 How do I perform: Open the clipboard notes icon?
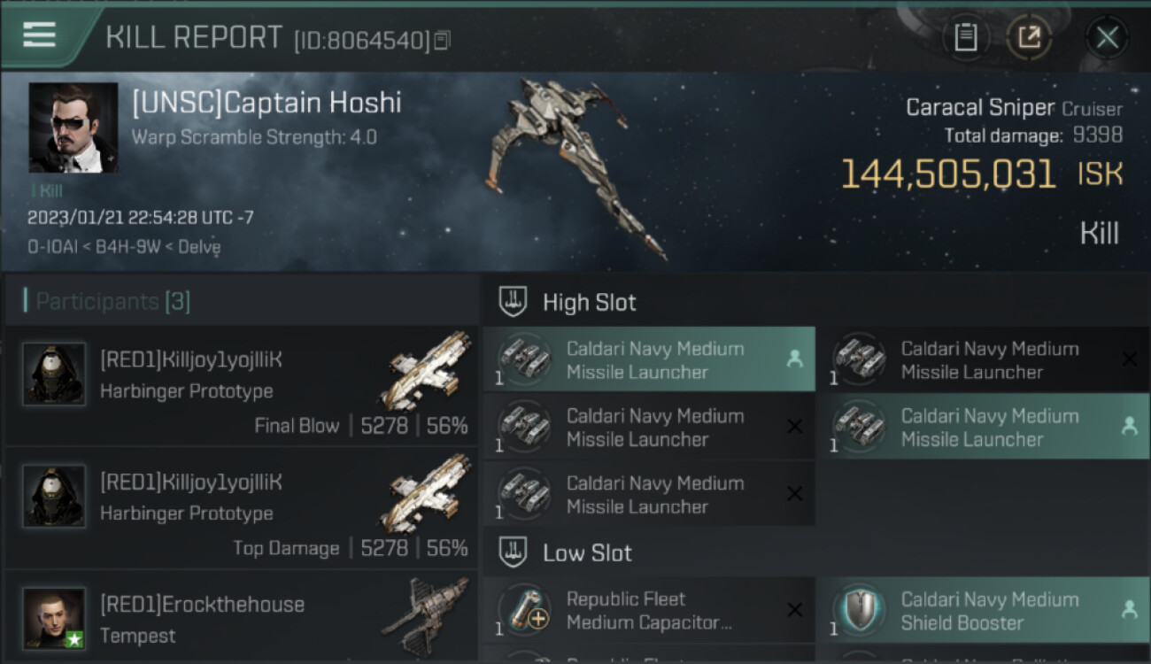point(965,37)
